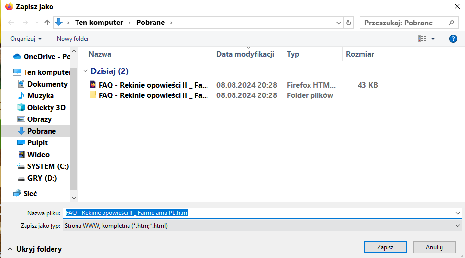Select Pobrane in the address path
465x258 pixels.
(x=151, y=23)
